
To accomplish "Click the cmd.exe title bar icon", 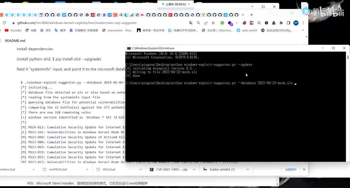I will coord(129,48).
